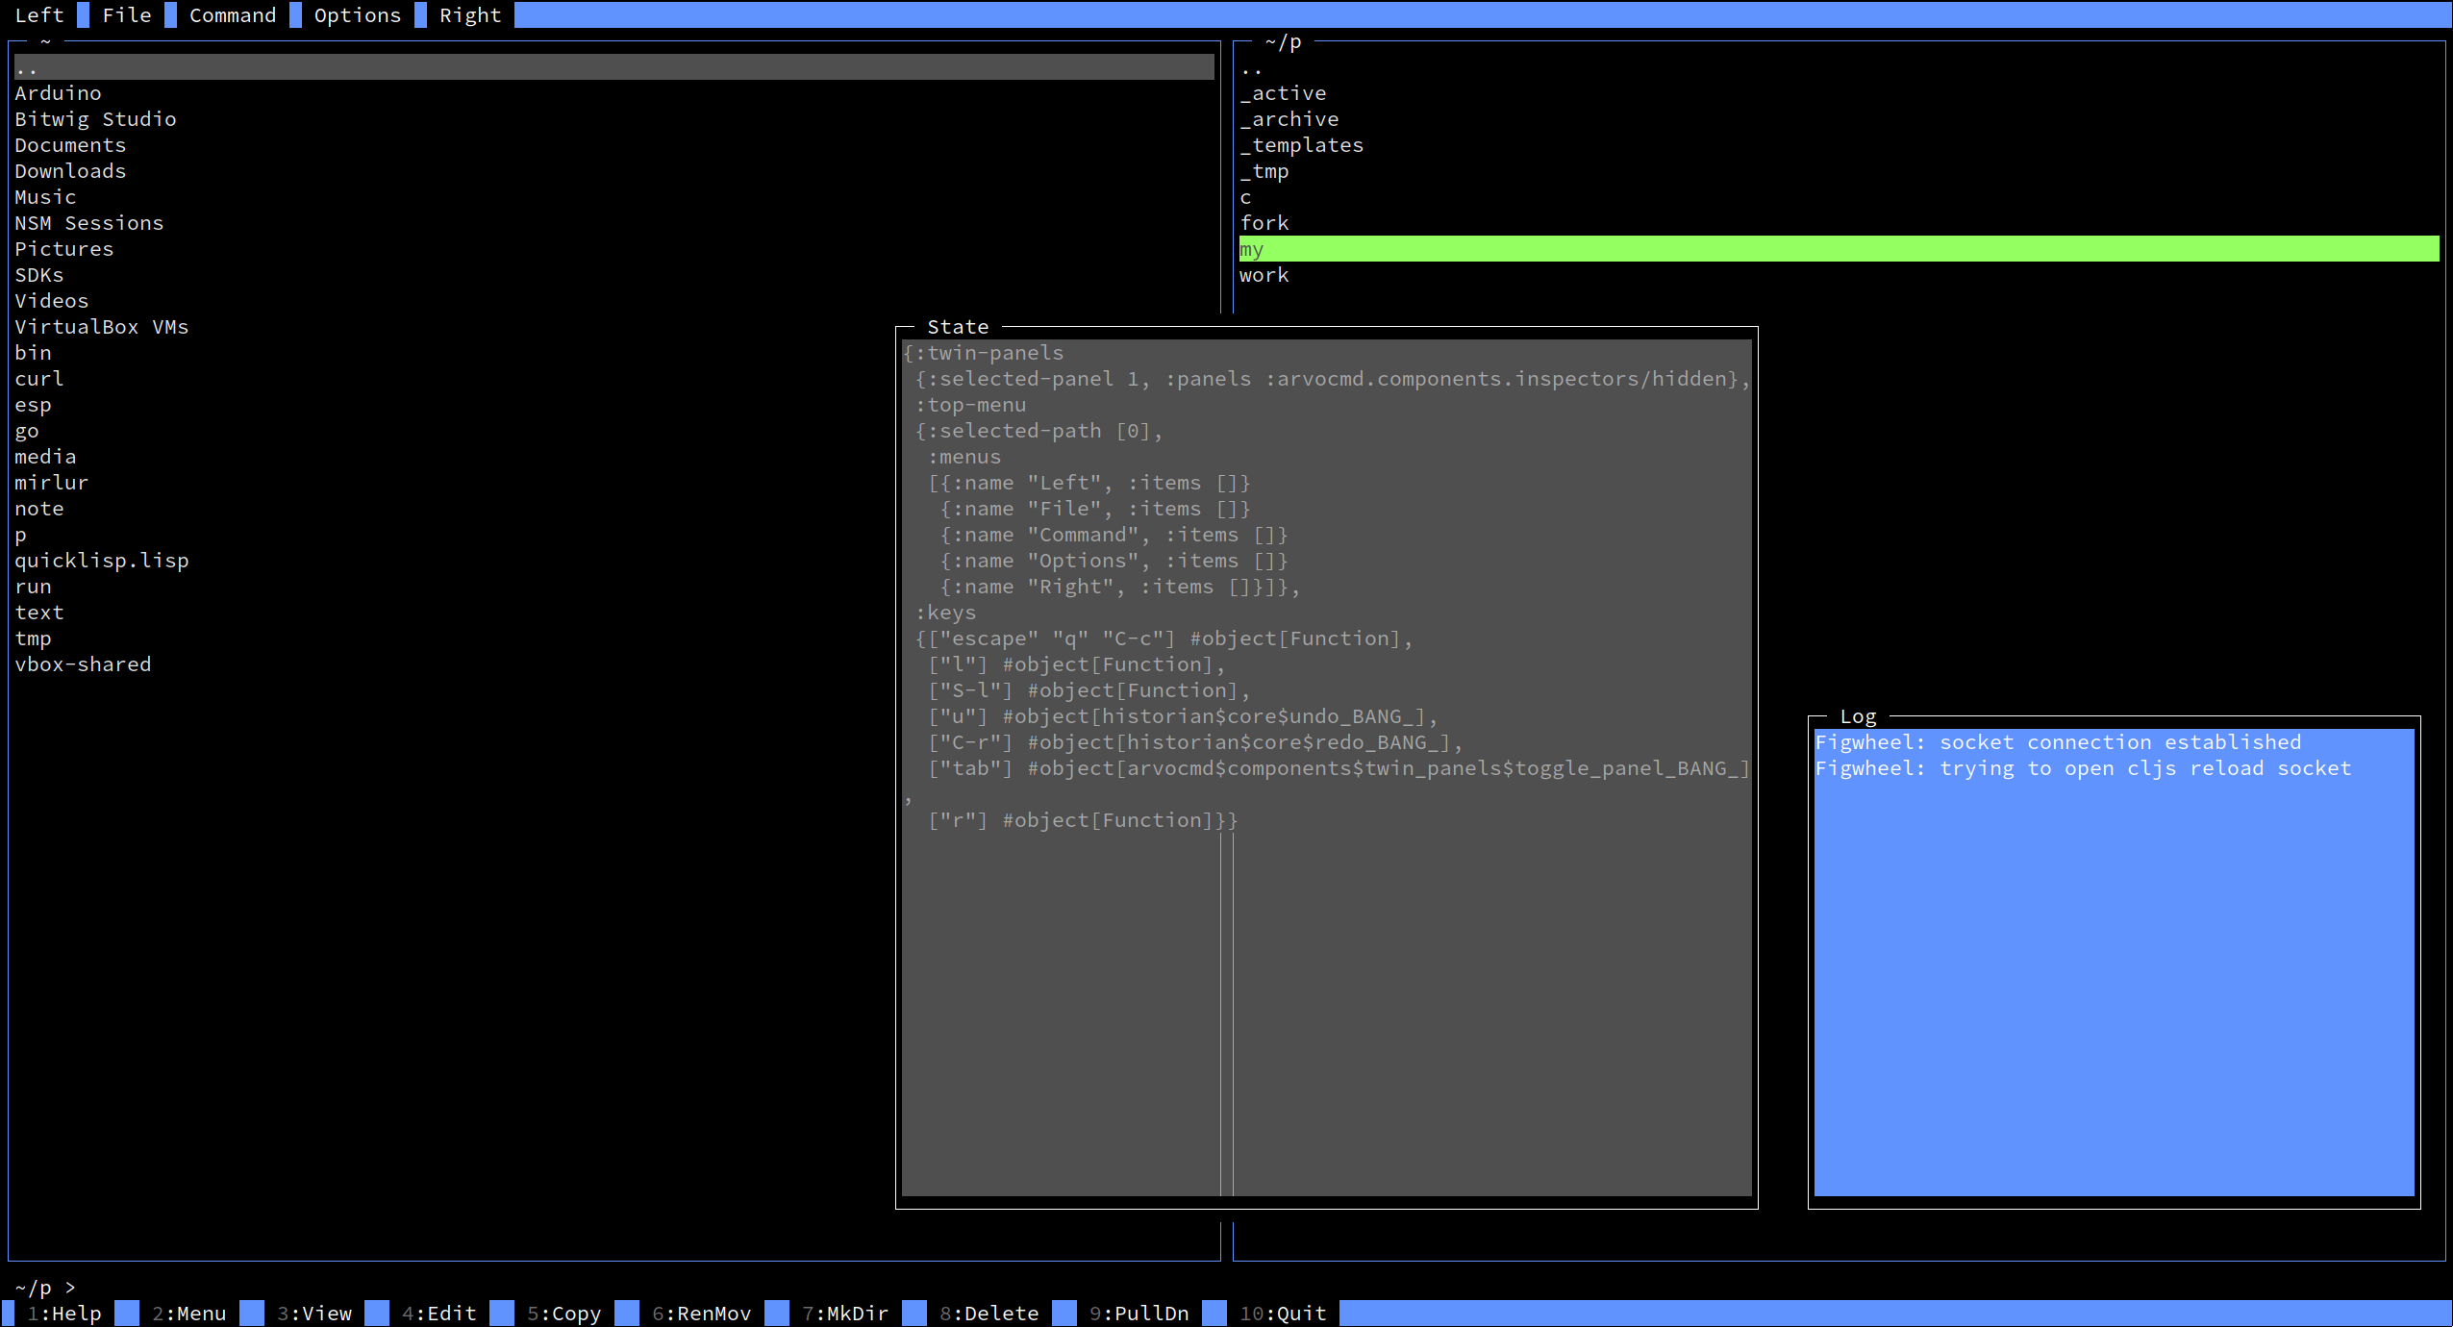
Task: Click the :twin-panels line in State
Action: [983, 353]
